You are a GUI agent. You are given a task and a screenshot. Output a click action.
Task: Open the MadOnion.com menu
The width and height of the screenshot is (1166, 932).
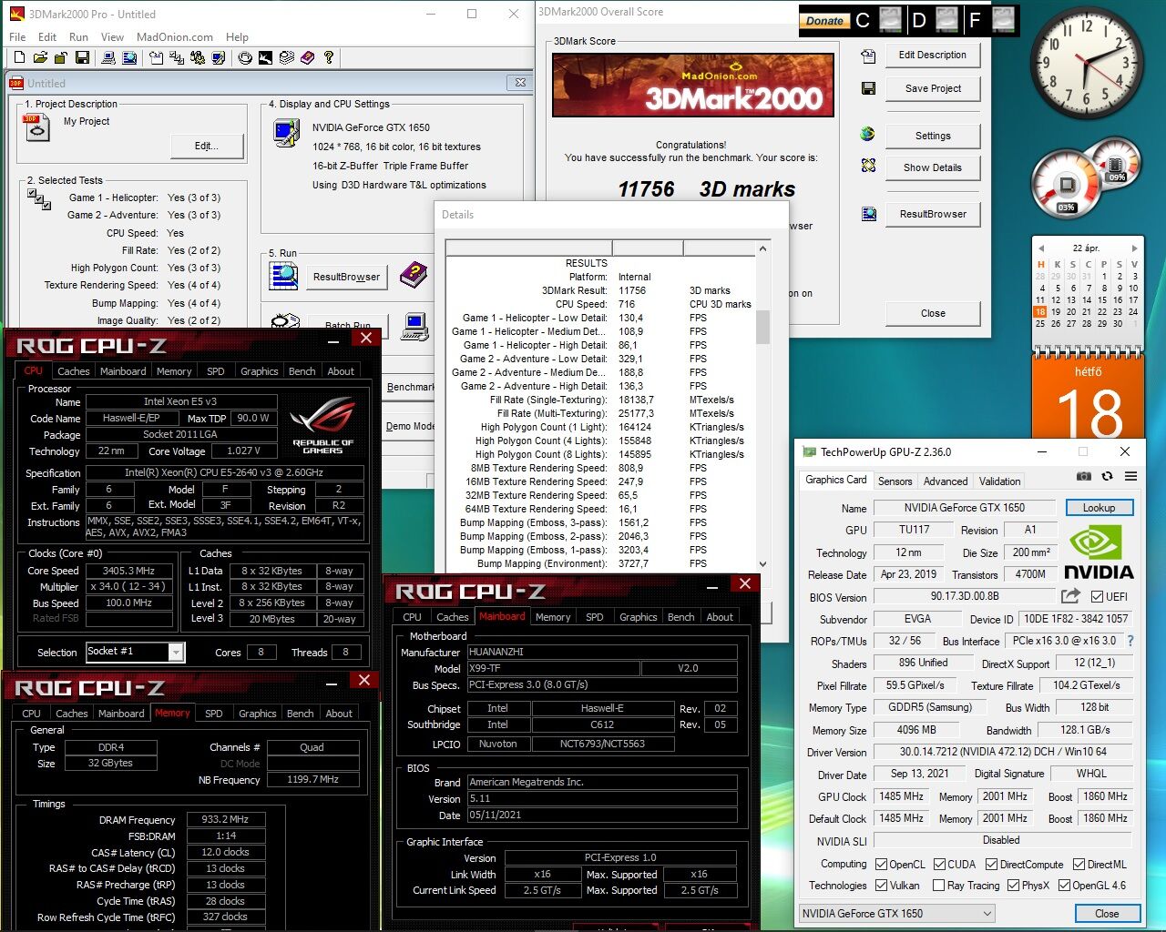pos(175,37)
